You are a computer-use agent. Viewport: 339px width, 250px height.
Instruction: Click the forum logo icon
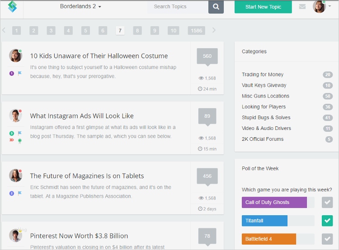pyautogui.click(x=12, y=7)
